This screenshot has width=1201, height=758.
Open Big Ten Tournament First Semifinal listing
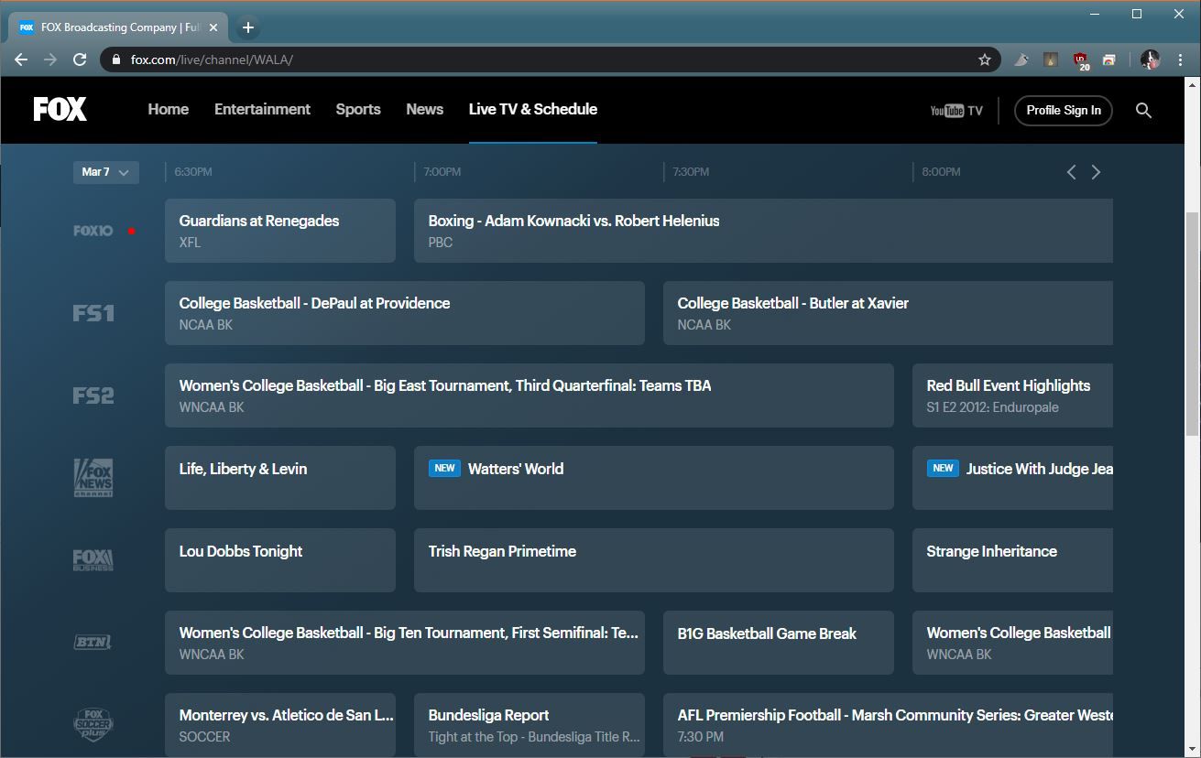tap(405, 643)
